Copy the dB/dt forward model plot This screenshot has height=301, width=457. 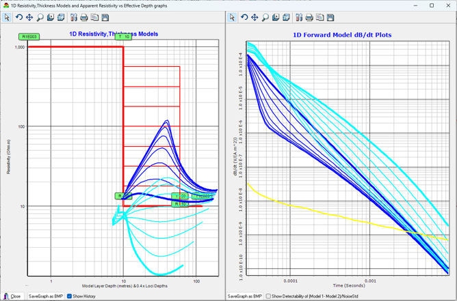319,18
